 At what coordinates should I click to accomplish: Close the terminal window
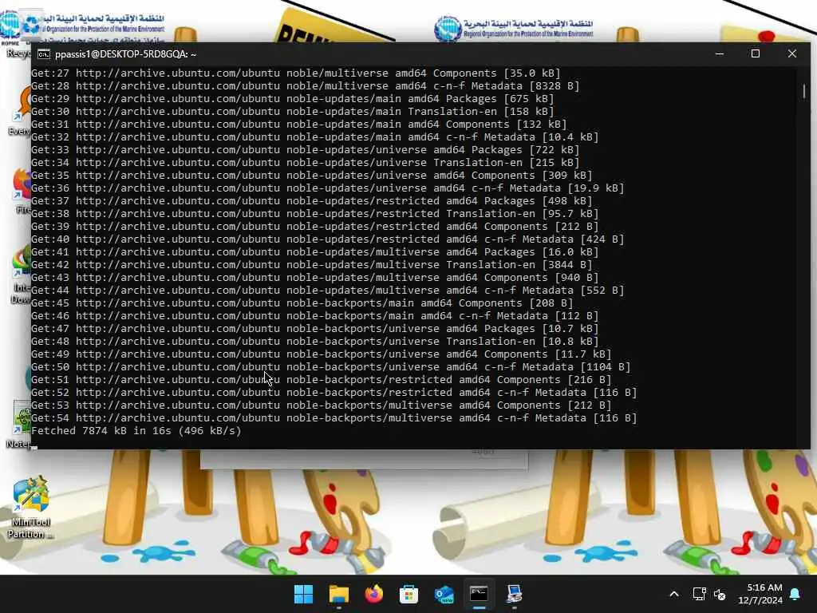pos(792,53)
